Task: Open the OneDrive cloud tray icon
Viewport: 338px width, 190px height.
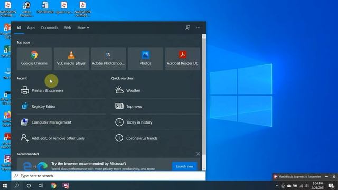Action: tap(289, 186)
